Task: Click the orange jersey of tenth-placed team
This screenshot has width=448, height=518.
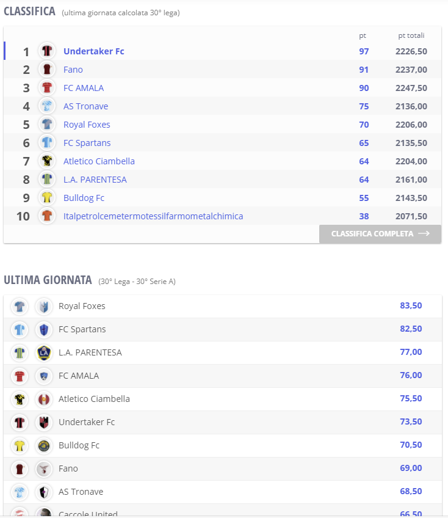Action: coord(47,216)
